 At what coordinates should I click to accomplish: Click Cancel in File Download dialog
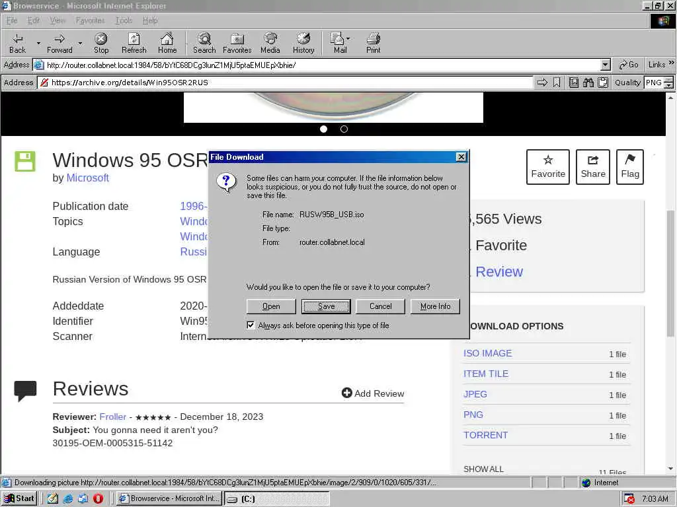380,306
